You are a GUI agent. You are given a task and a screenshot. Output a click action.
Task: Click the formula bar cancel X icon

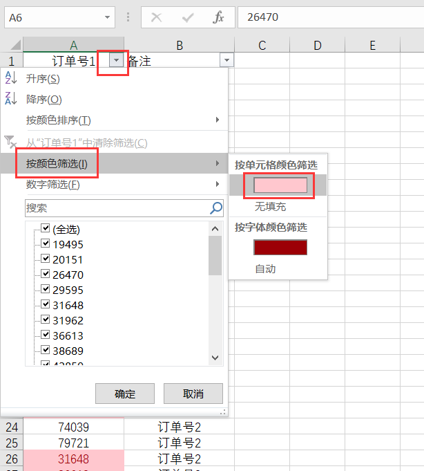click(x=157, y=17)
